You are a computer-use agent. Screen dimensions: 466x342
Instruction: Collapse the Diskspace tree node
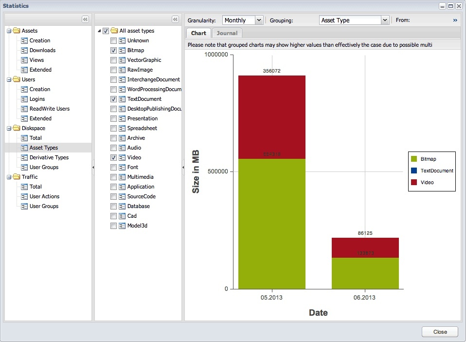click(x=9, y=128)
